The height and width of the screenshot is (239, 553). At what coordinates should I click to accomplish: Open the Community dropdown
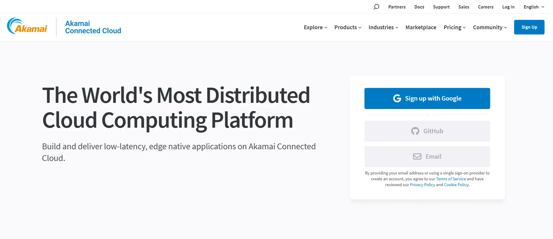click(x=490, y=27)
